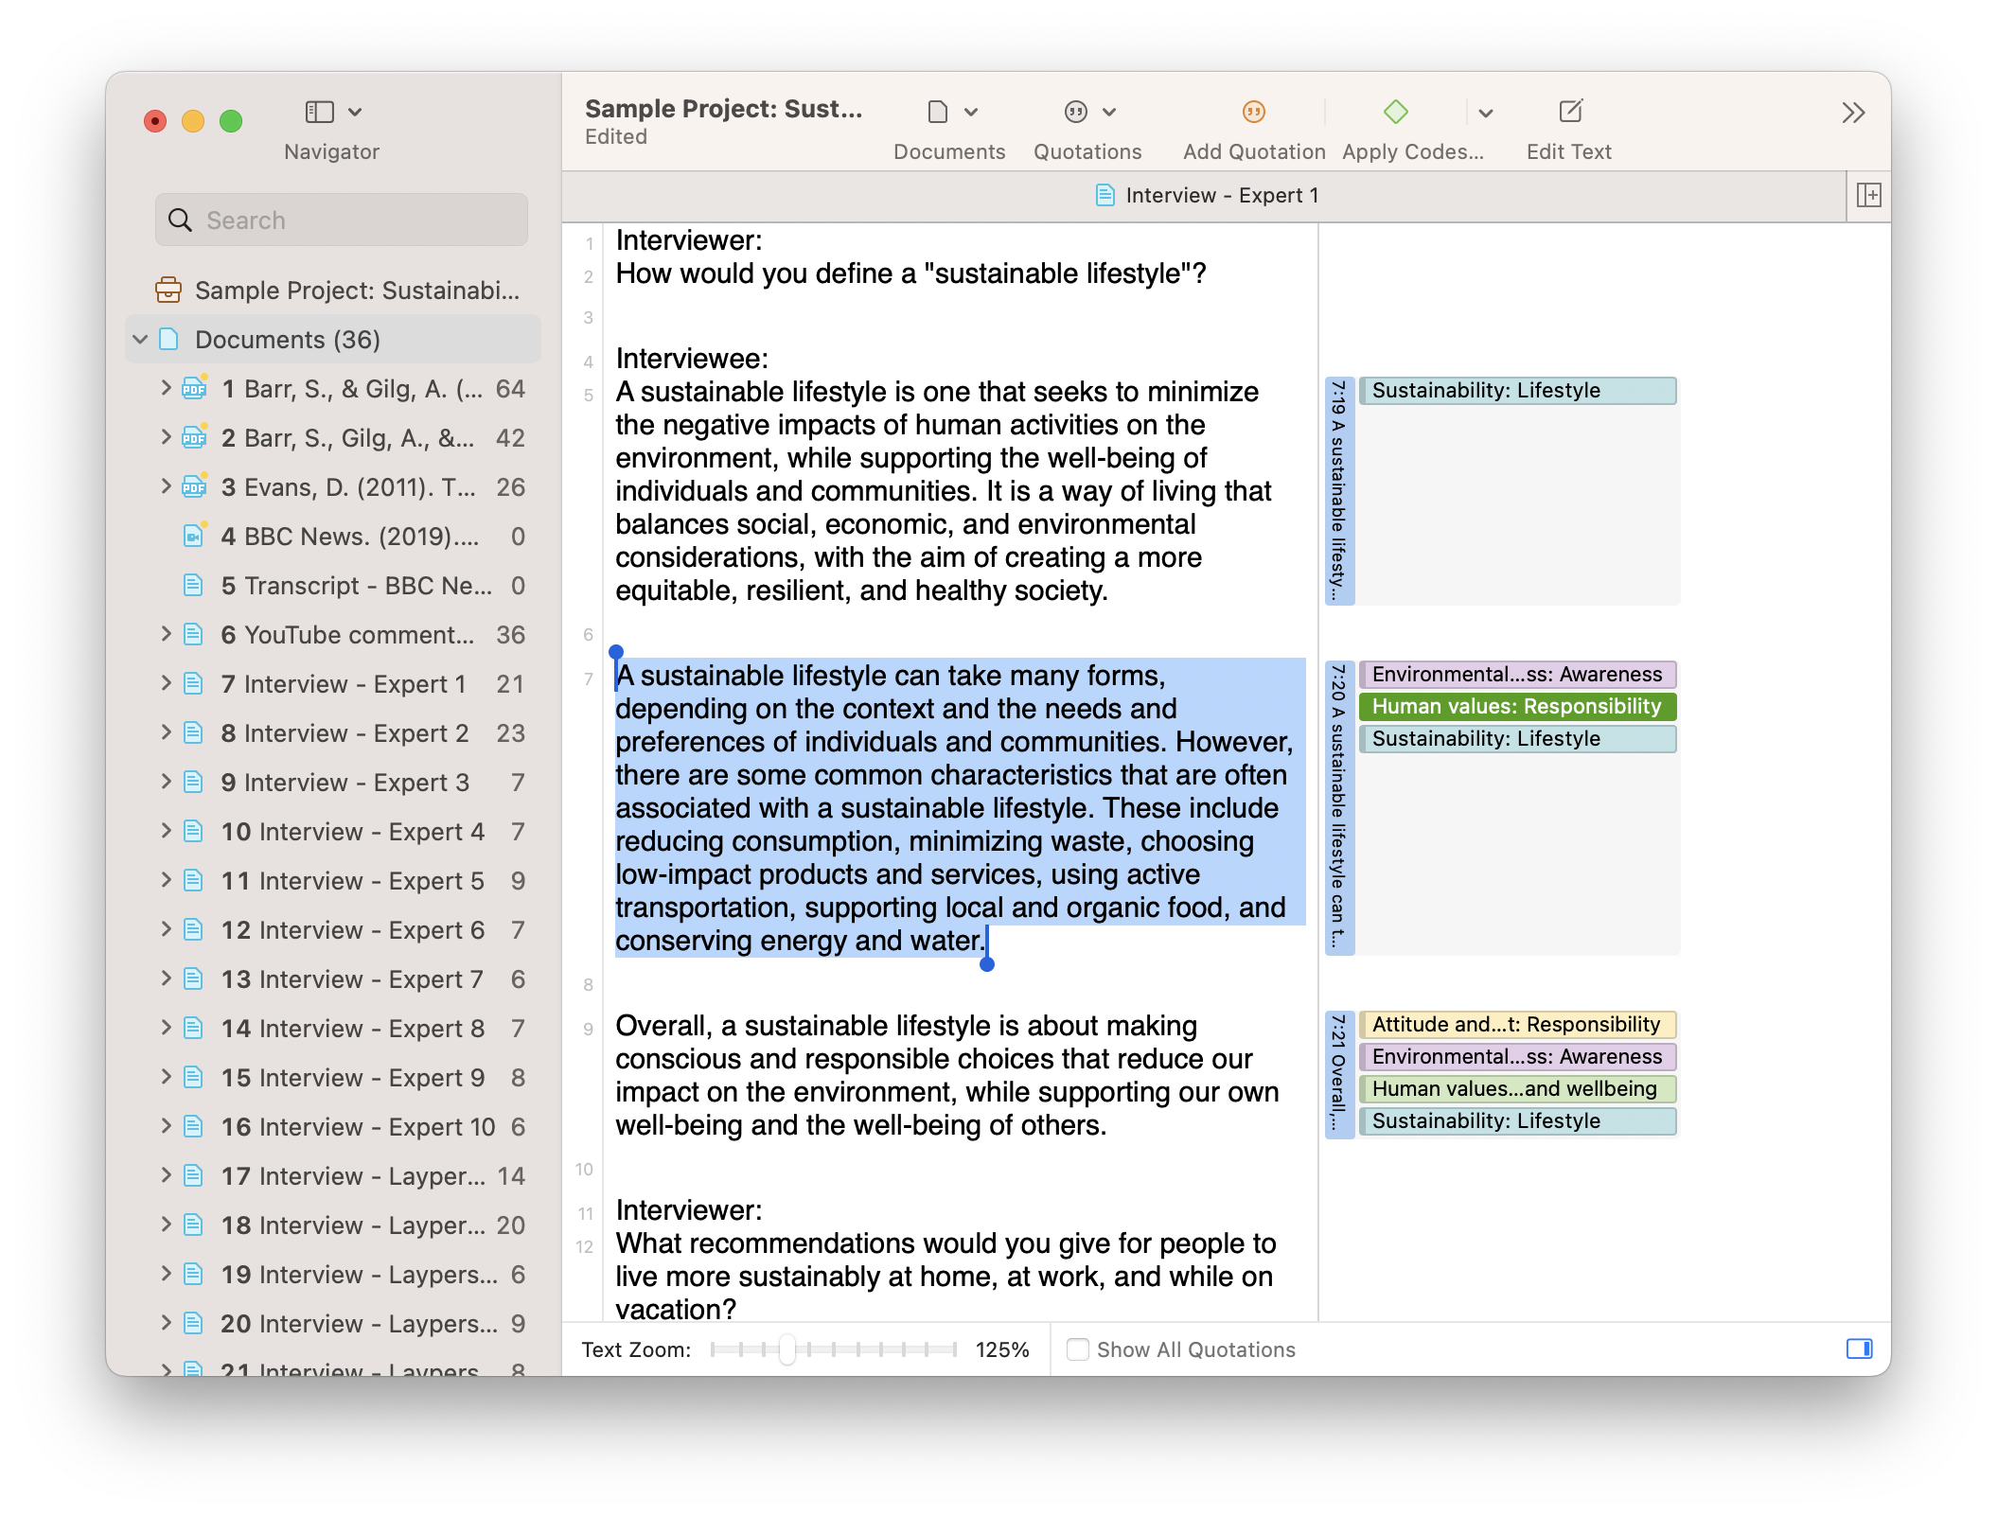The width and height of the screenshot is (1997, 1516).
Task: Click the Human values: Responsibility code
Action: 1516,707
